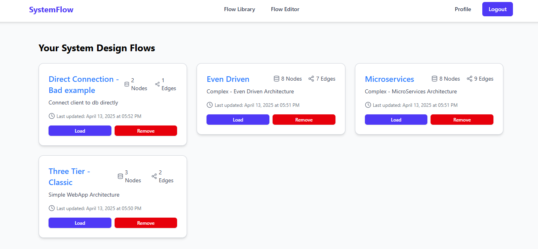Open the Flow Library page

pos(239,9)
